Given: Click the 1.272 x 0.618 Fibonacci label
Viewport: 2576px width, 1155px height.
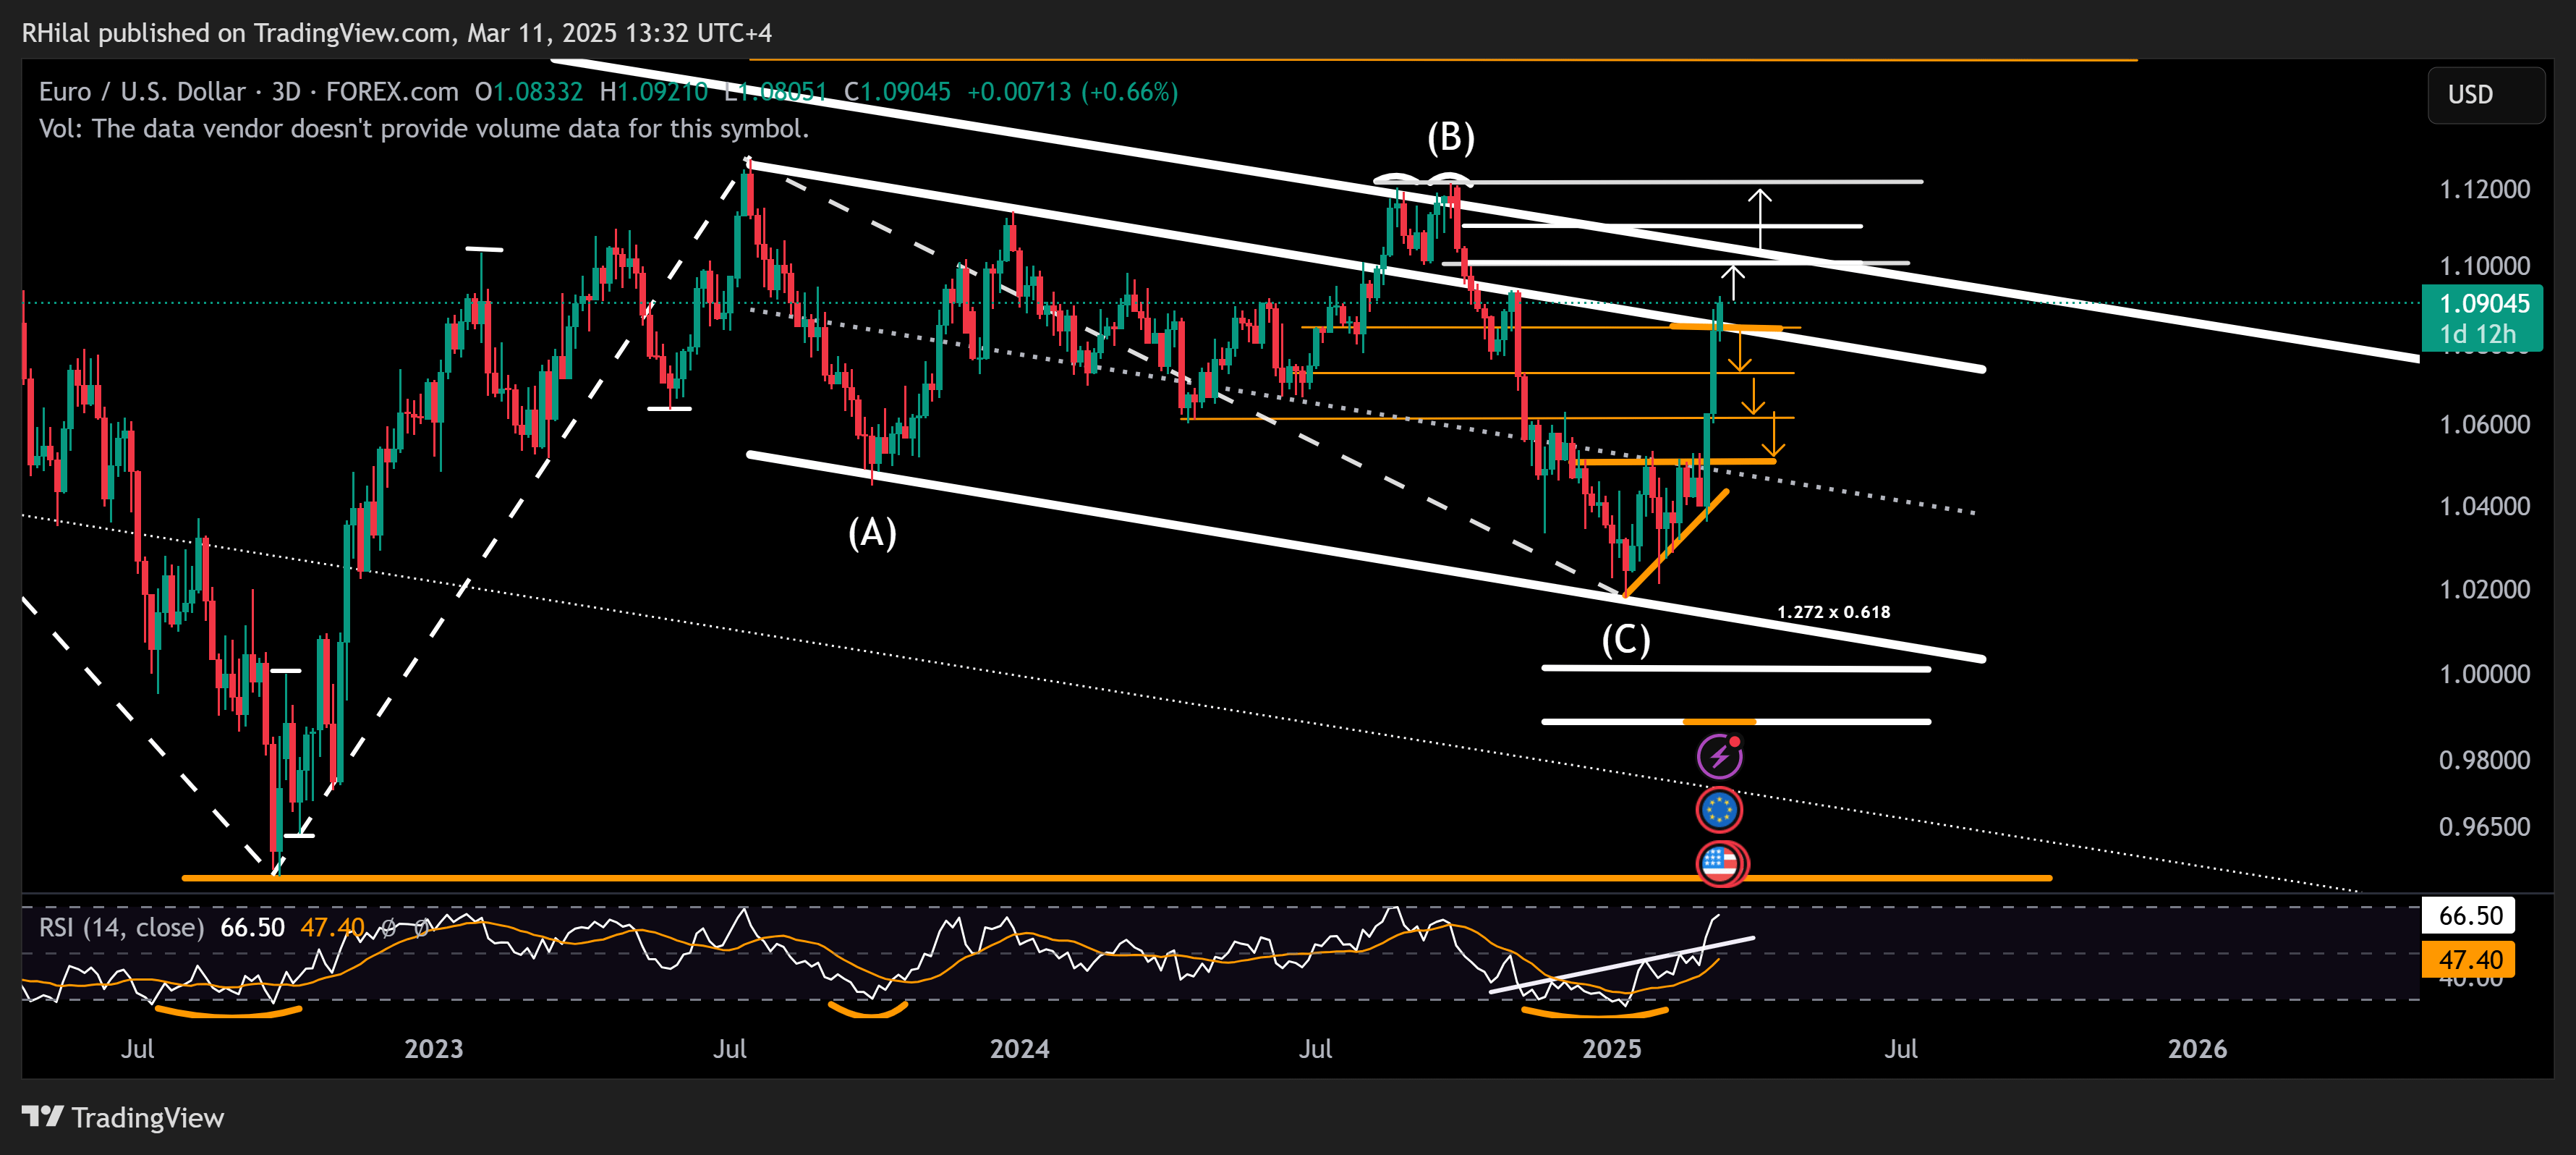Looking at the screenshot, I should tap(1833, 612).
